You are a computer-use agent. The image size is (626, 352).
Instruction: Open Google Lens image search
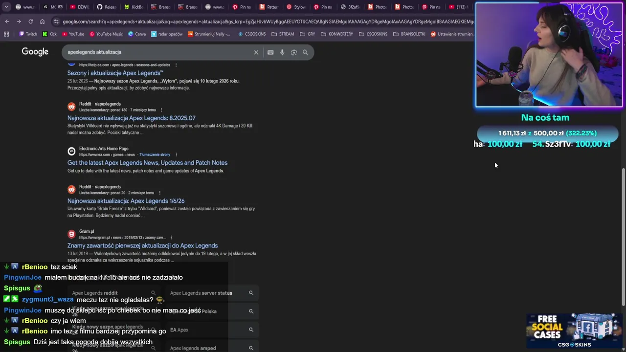tap(294, 52)
